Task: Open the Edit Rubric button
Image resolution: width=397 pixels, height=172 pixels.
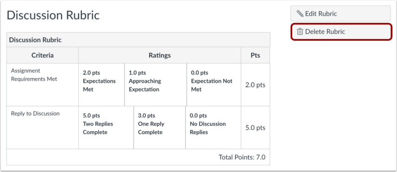Action: click(340, 13)
